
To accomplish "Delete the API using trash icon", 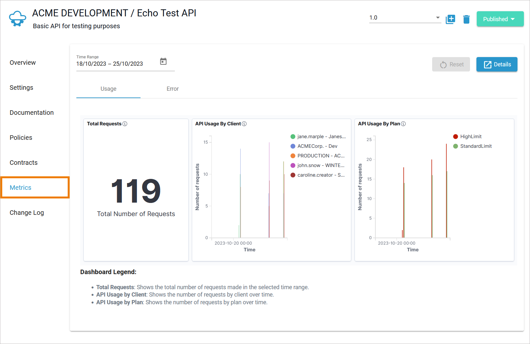I will click(x=466, y=19).
